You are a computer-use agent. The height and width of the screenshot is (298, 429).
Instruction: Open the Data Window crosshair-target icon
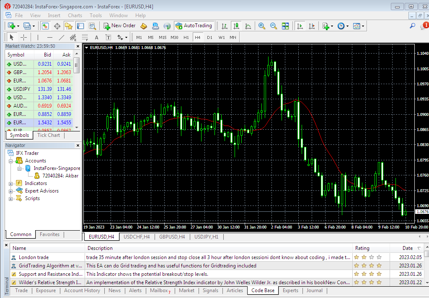[x=57, y=26]
